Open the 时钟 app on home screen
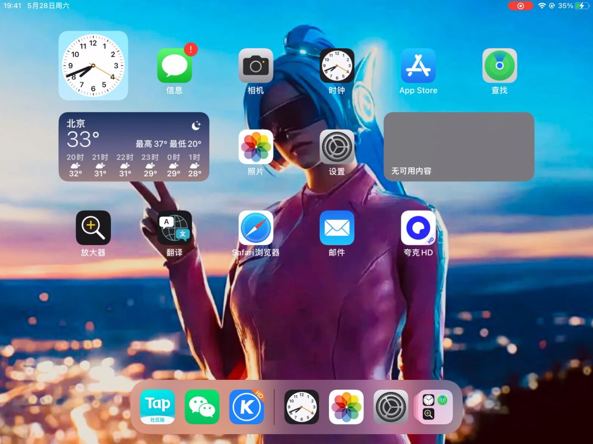Image resolution: width=593 pixels, height=444 pixels. click(337, 66)
